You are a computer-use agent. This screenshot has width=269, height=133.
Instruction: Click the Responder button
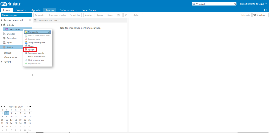[40, 15]
